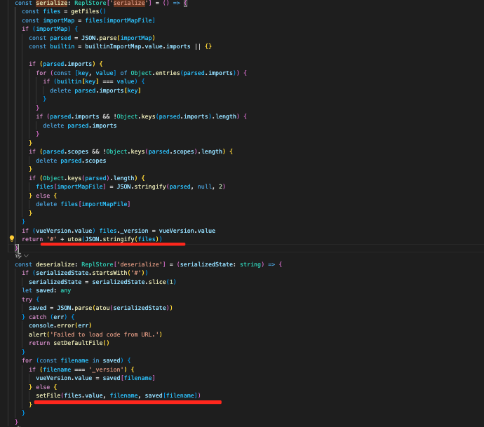
Task: Click the alert 'Failed to load code from URL.' string
Action: coord(106,334)
